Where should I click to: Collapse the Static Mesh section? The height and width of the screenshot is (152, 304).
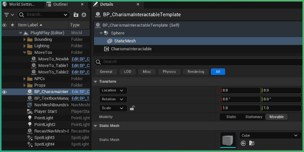(x=95, y=126)
